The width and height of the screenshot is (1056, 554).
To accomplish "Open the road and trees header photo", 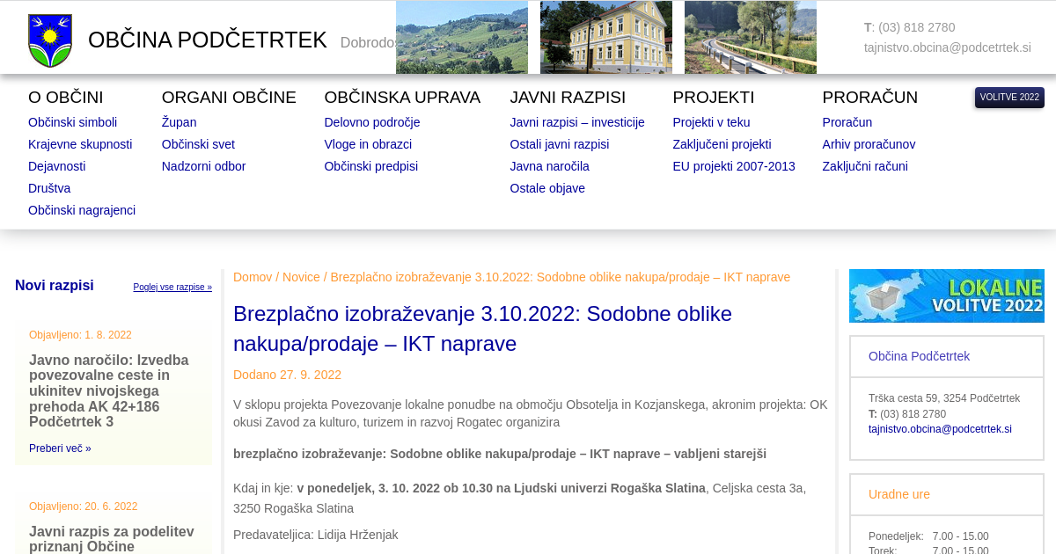I will pos(750,37).
